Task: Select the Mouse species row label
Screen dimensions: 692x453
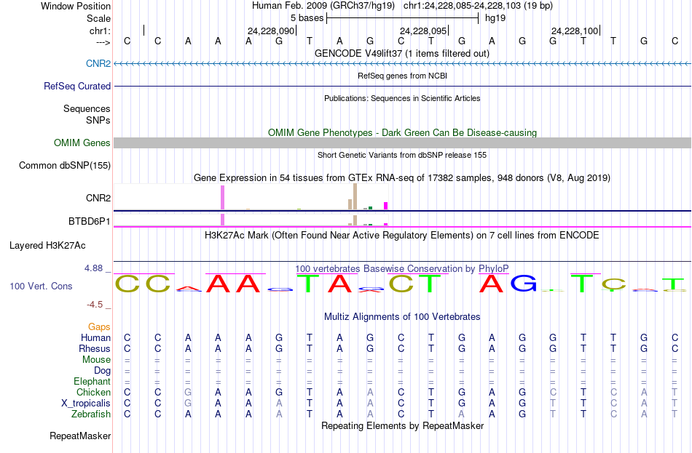Action: point(96,360)
